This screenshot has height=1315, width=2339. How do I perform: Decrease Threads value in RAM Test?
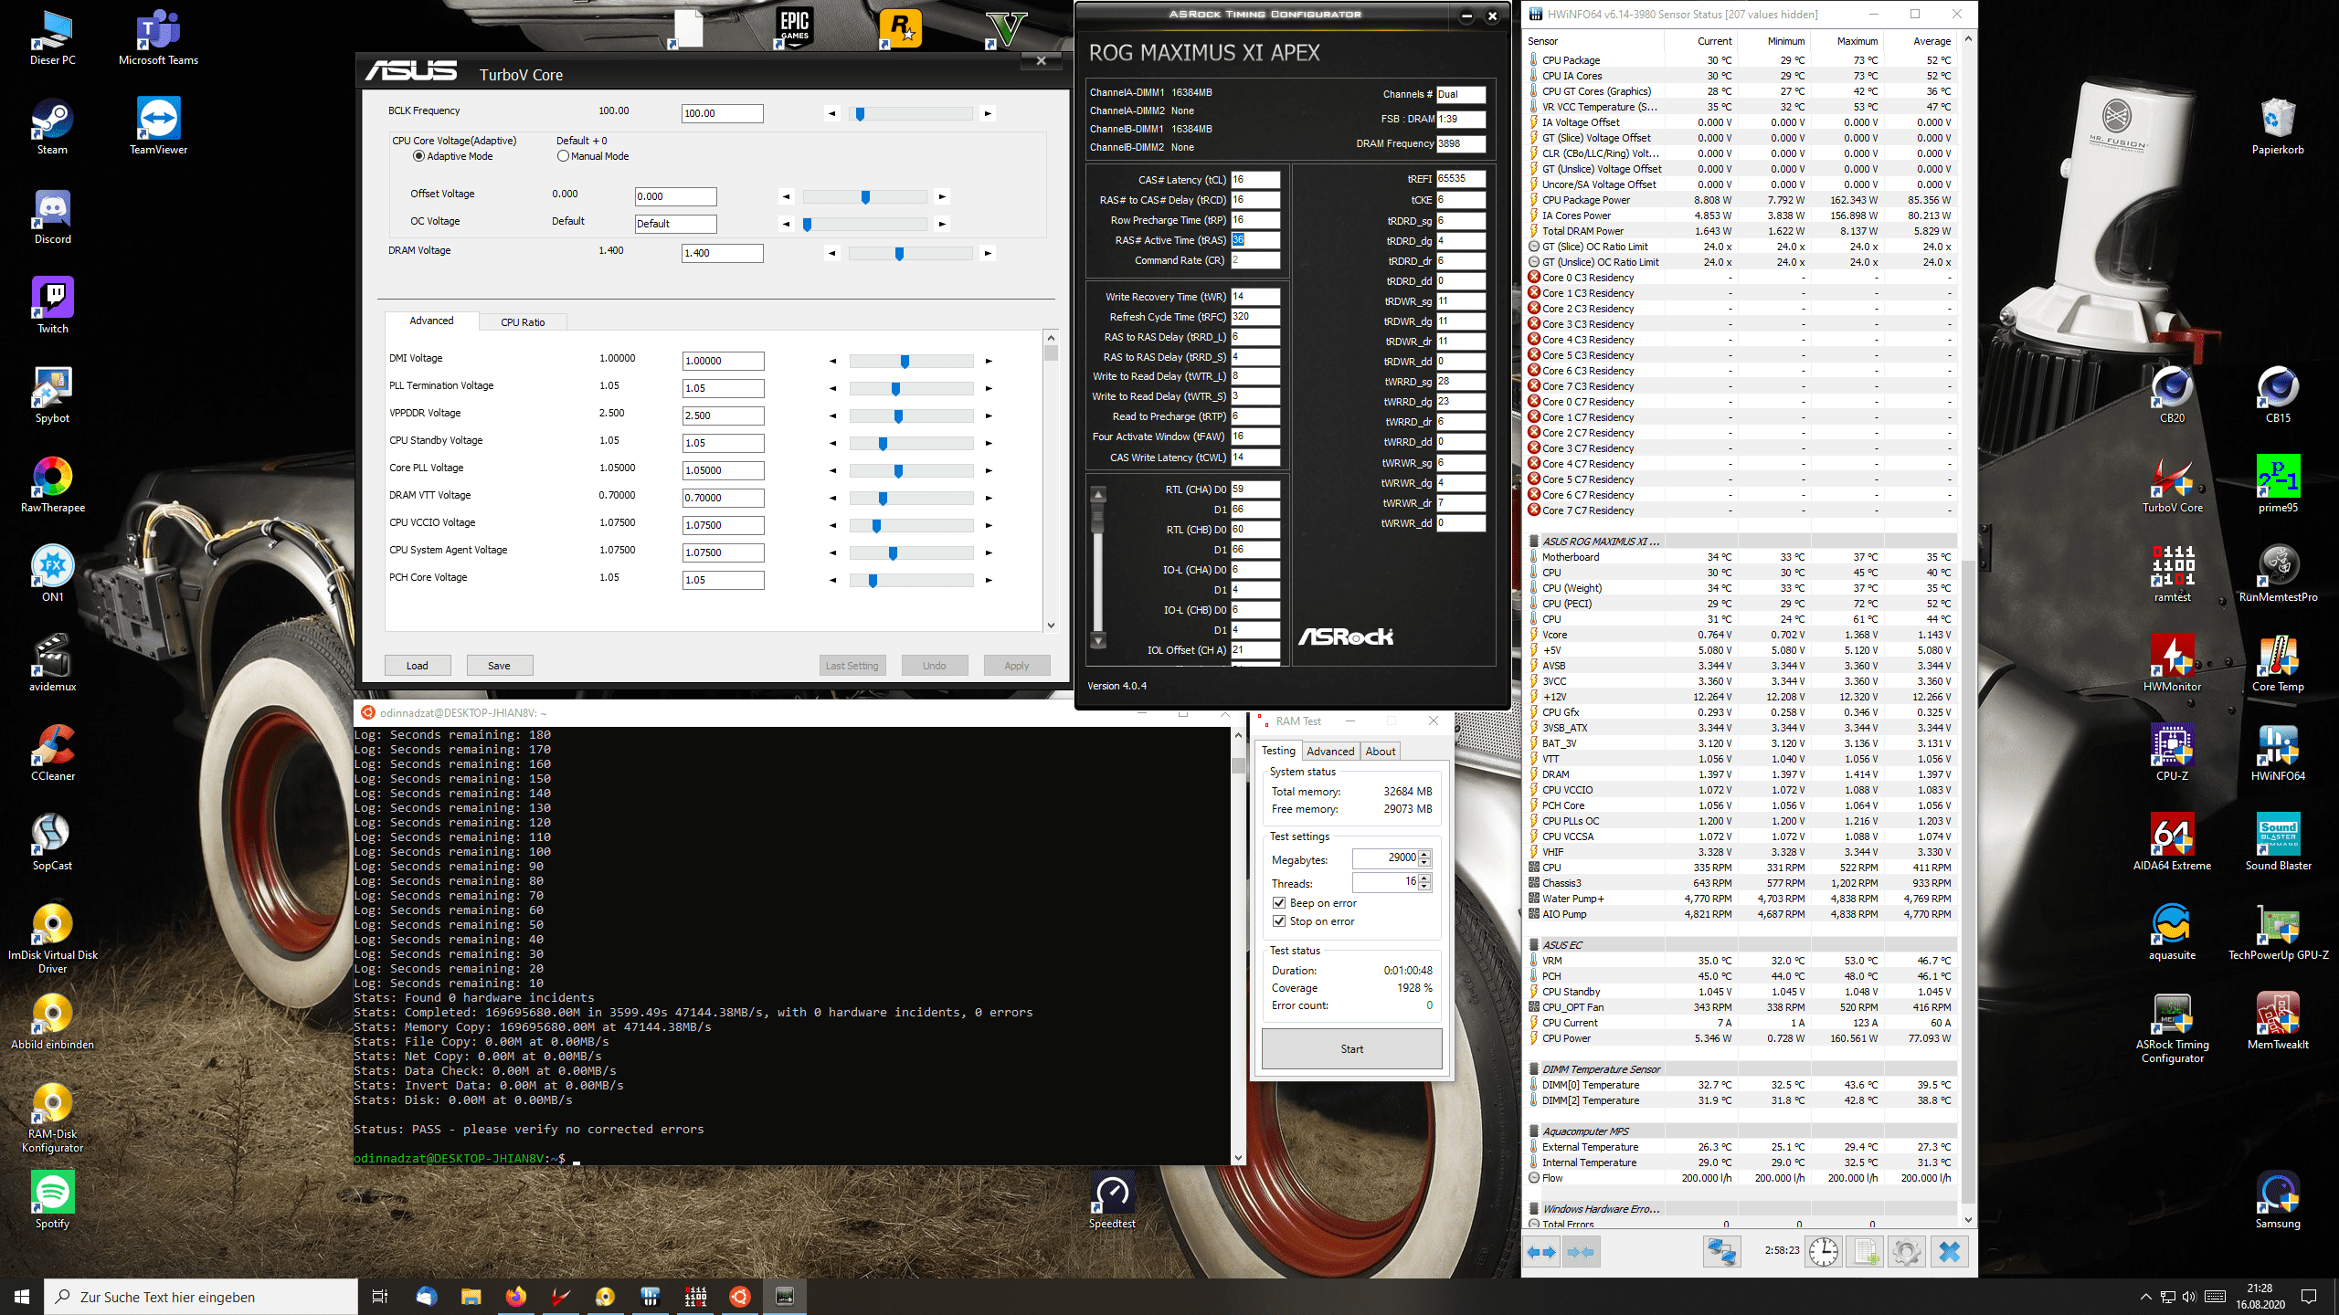pos(1425,888)
